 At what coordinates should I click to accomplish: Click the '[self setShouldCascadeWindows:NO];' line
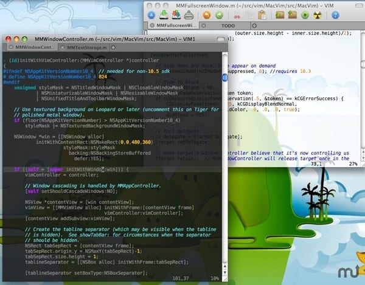(x=71, y=191)
